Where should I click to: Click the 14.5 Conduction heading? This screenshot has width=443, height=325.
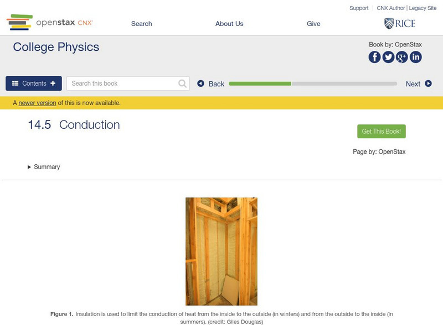74,125
